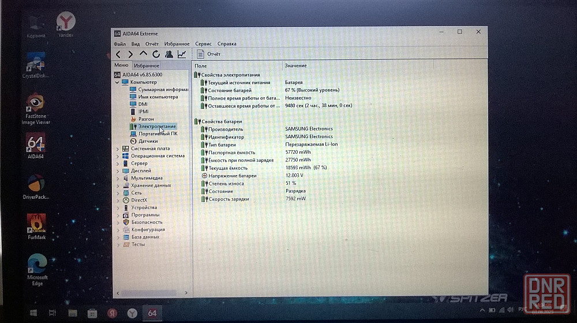The width and height of the screenshot is (577, 323).
Task: Click the Безопасность shield icon in tree
Action: tap(126, 222)
